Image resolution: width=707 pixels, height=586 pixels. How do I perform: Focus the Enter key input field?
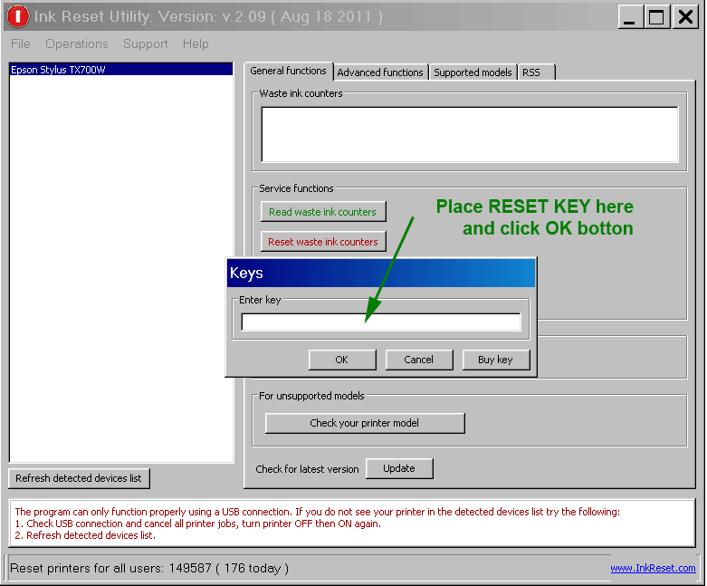coord(381,322)
